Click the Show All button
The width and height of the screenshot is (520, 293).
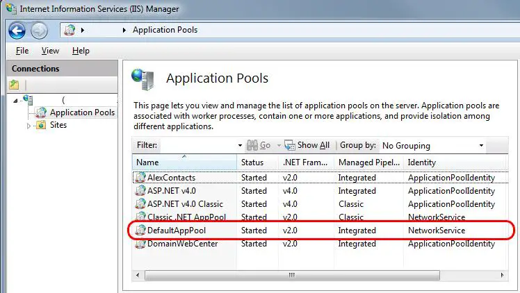(x=307, y=145)
